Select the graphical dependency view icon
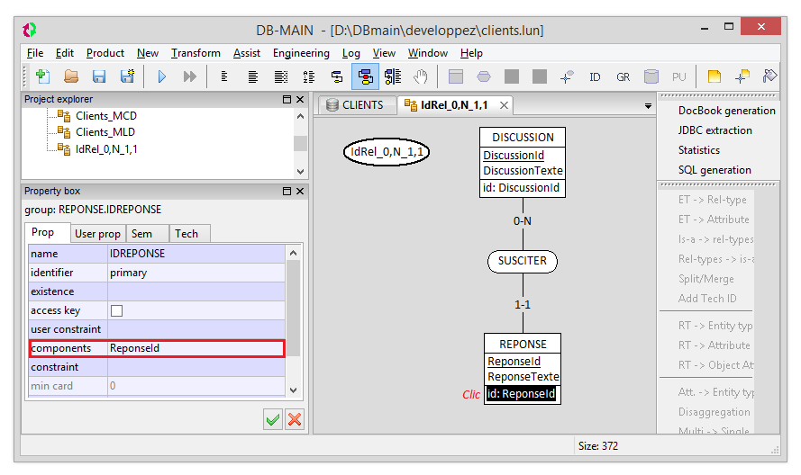This screenshot has height=475, width=801. 393,76
